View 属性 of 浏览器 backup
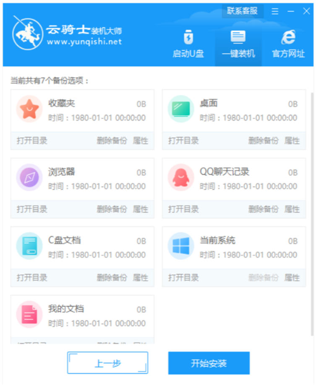316x385 pixels. [140, 209]
